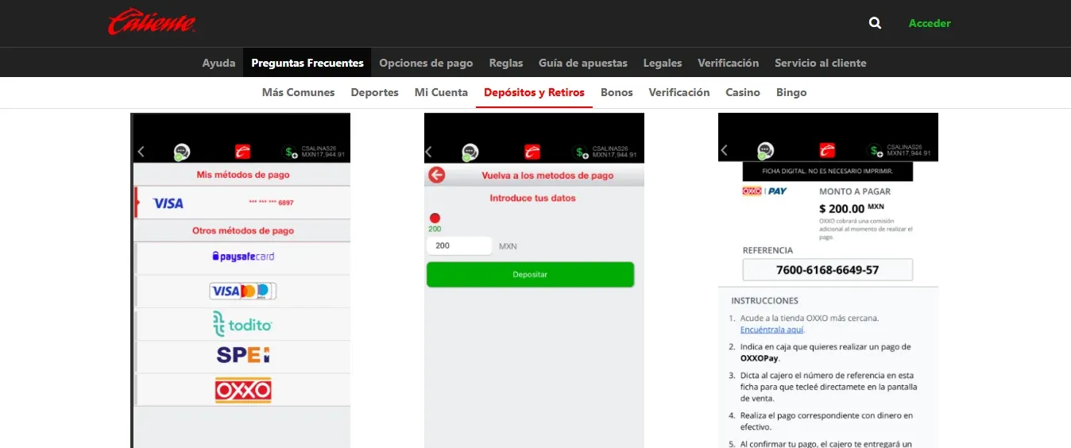
Task: Choose OXXO payment method
Action: 243,389
